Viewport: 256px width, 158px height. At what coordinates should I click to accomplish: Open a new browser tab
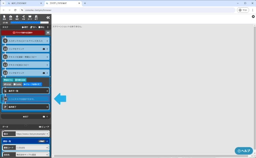pos(85,3)
